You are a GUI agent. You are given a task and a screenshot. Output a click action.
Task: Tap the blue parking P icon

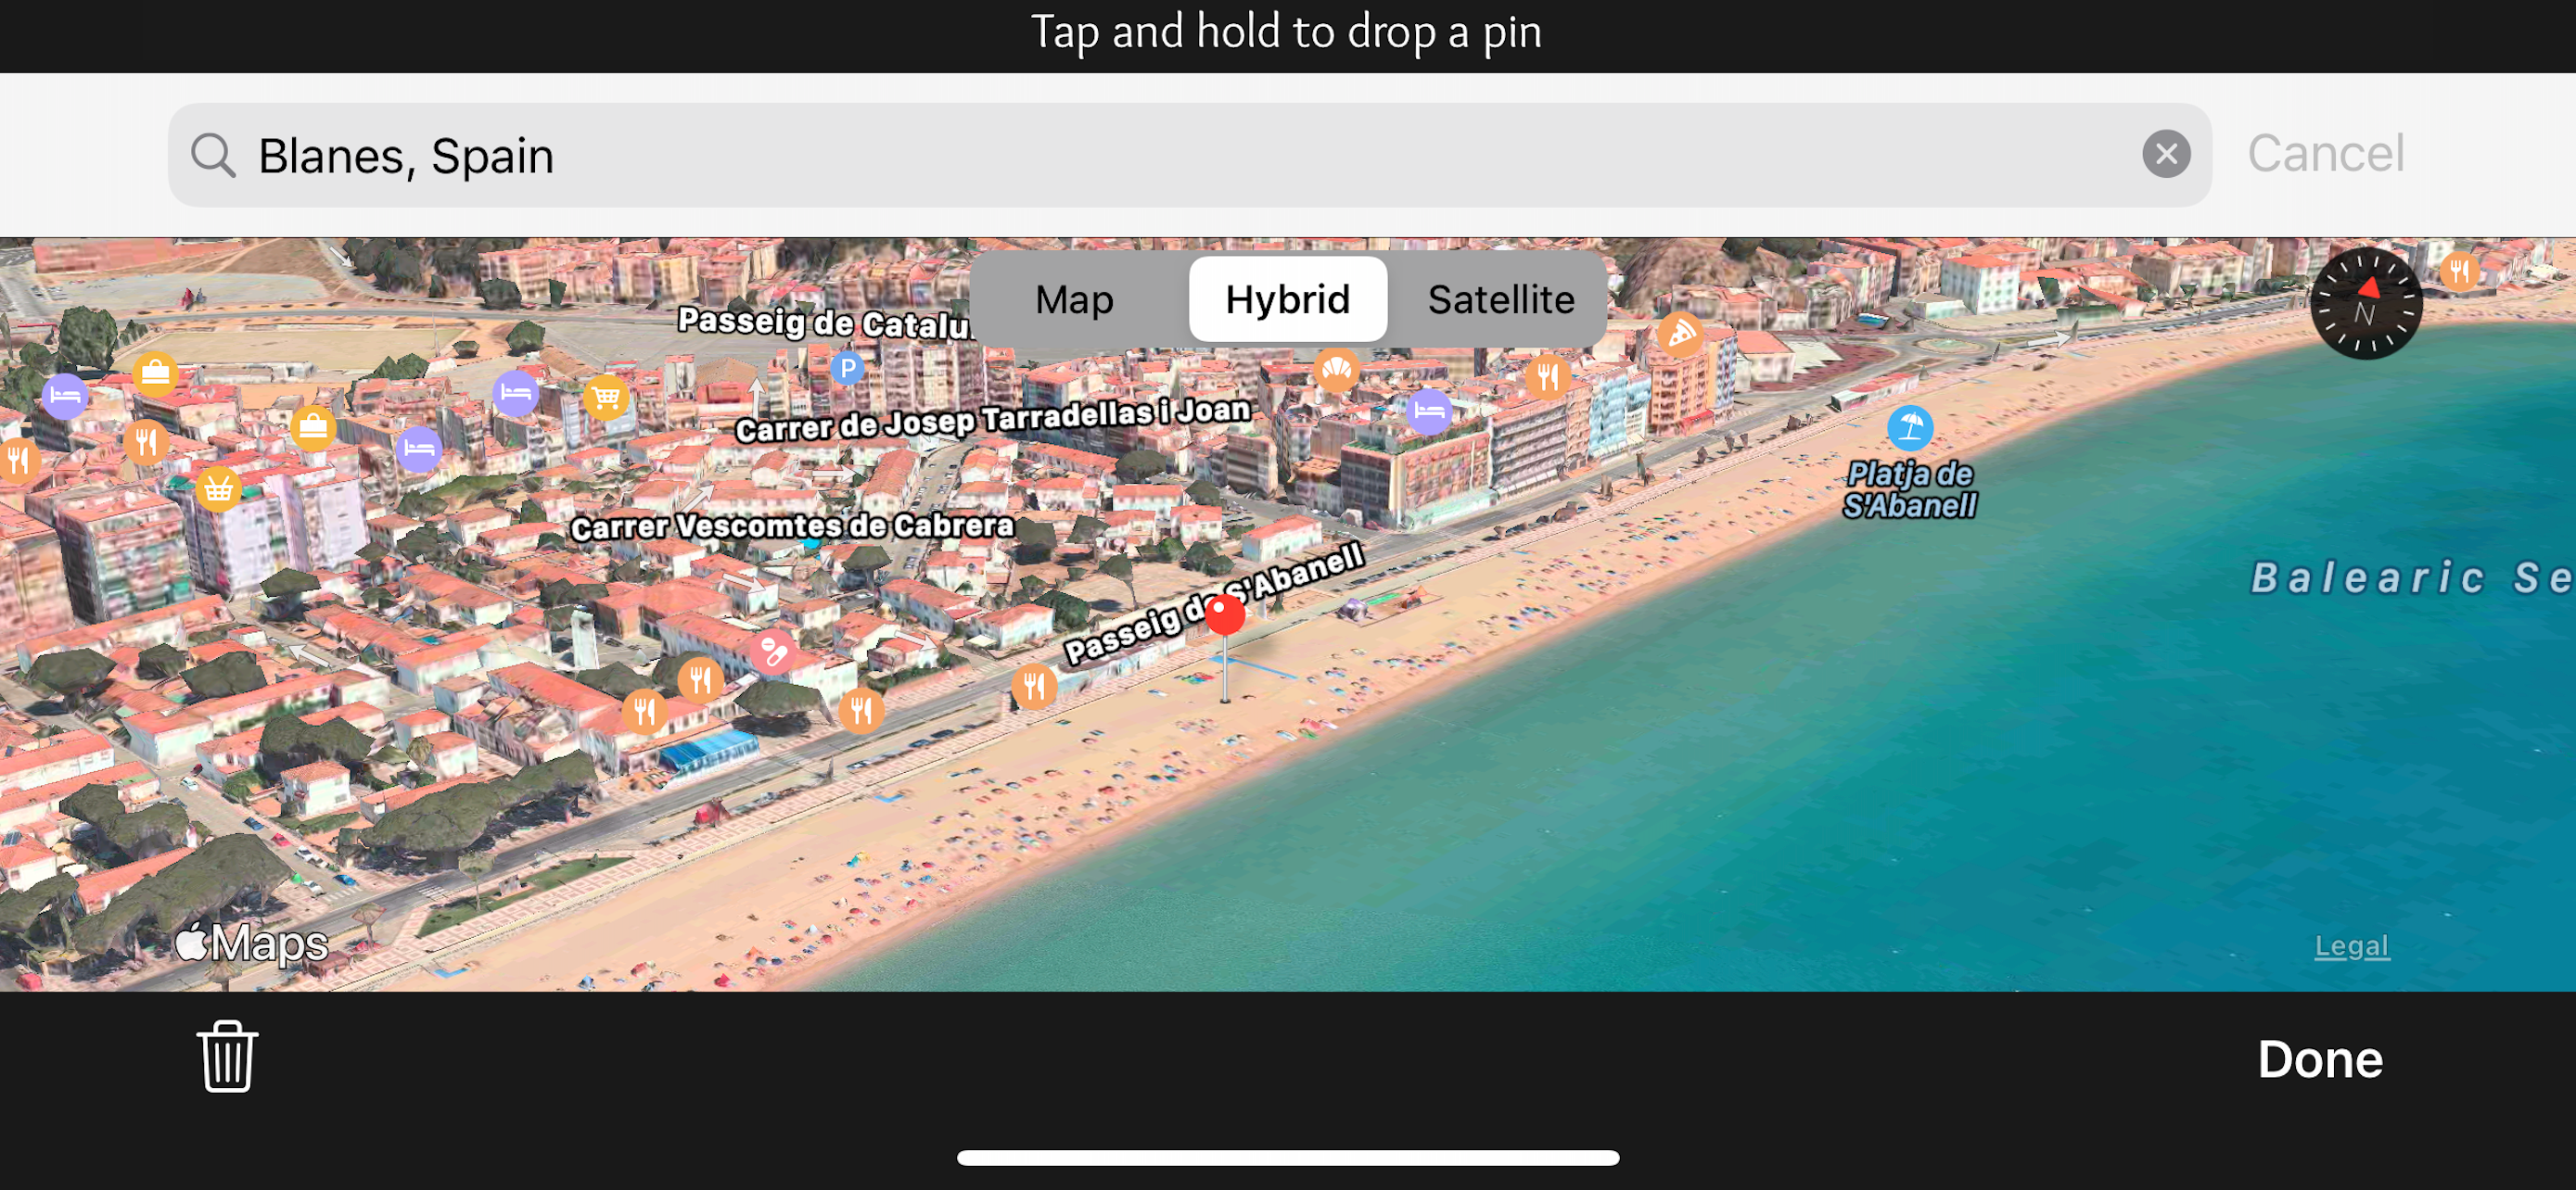pos(847,370)
